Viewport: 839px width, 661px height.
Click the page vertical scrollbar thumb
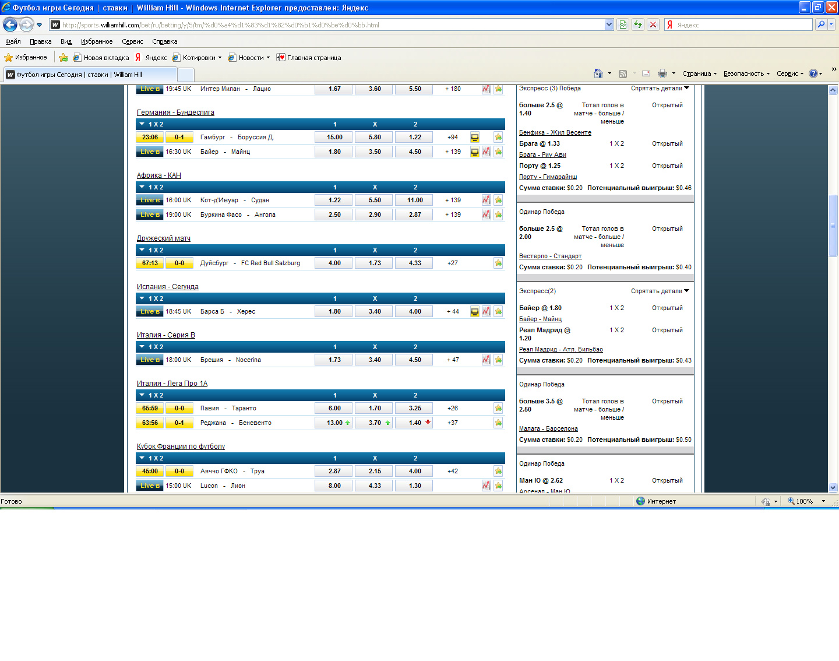tap(833, 226)
